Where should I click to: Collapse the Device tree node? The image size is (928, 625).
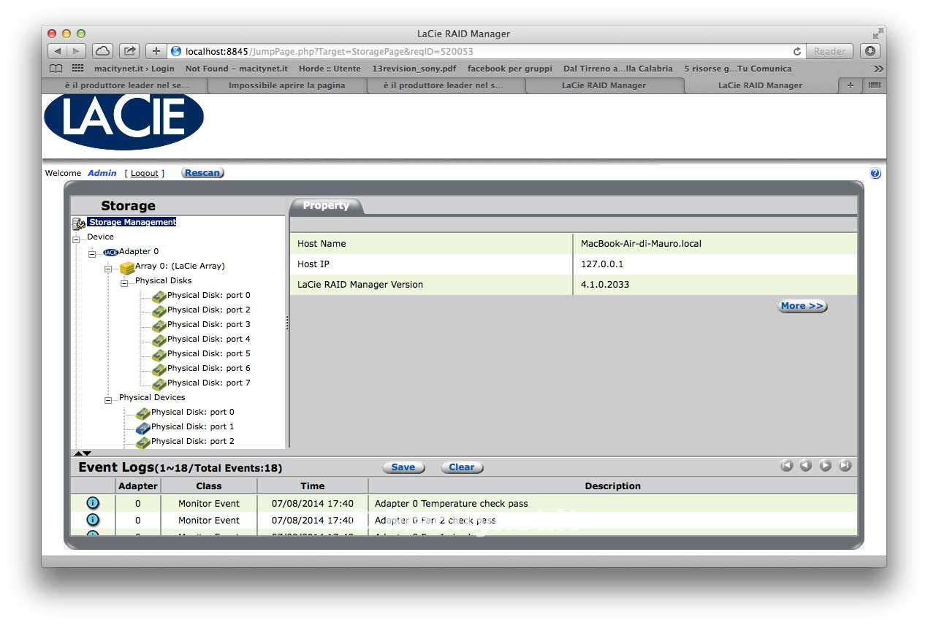(x=76, y=239)
